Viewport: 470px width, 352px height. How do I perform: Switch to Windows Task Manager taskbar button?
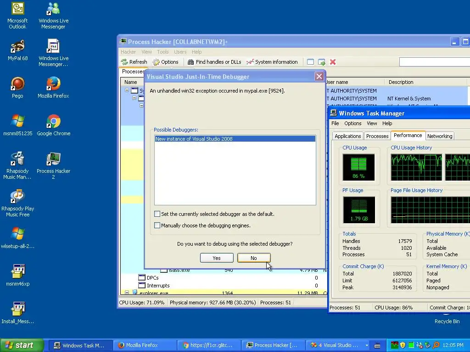(80, 345)
